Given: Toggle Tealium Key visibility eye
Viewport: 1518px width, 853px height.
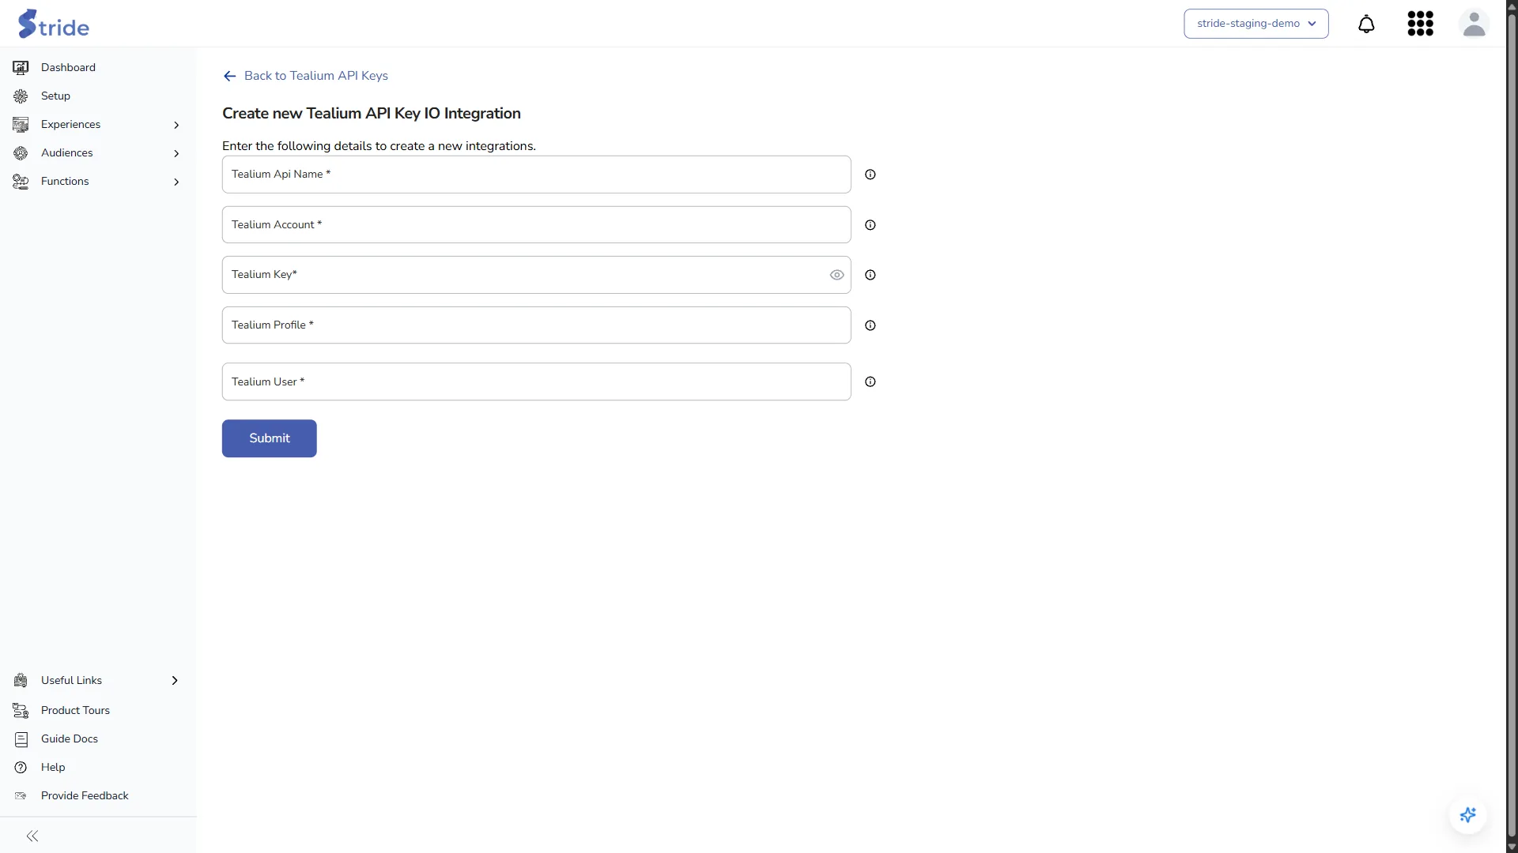Looking at the screenshot, I should 836,275.
